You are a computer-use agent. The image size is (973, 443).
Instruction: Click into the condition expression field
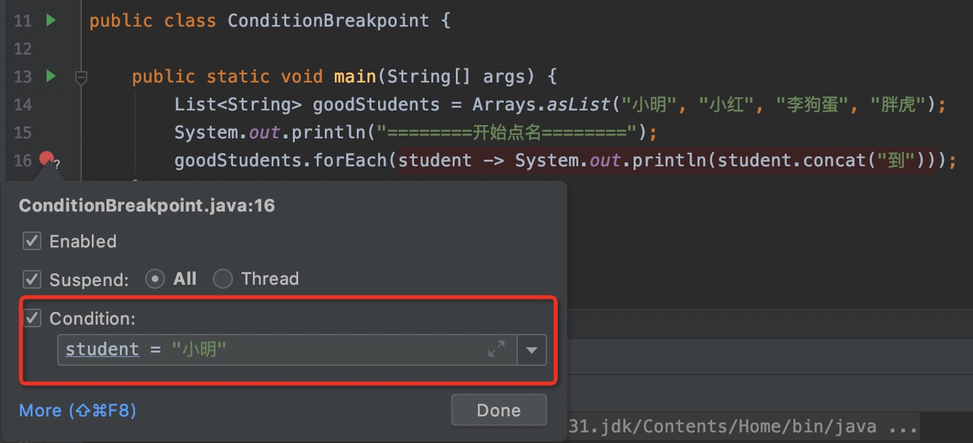[x=333, y=350]
